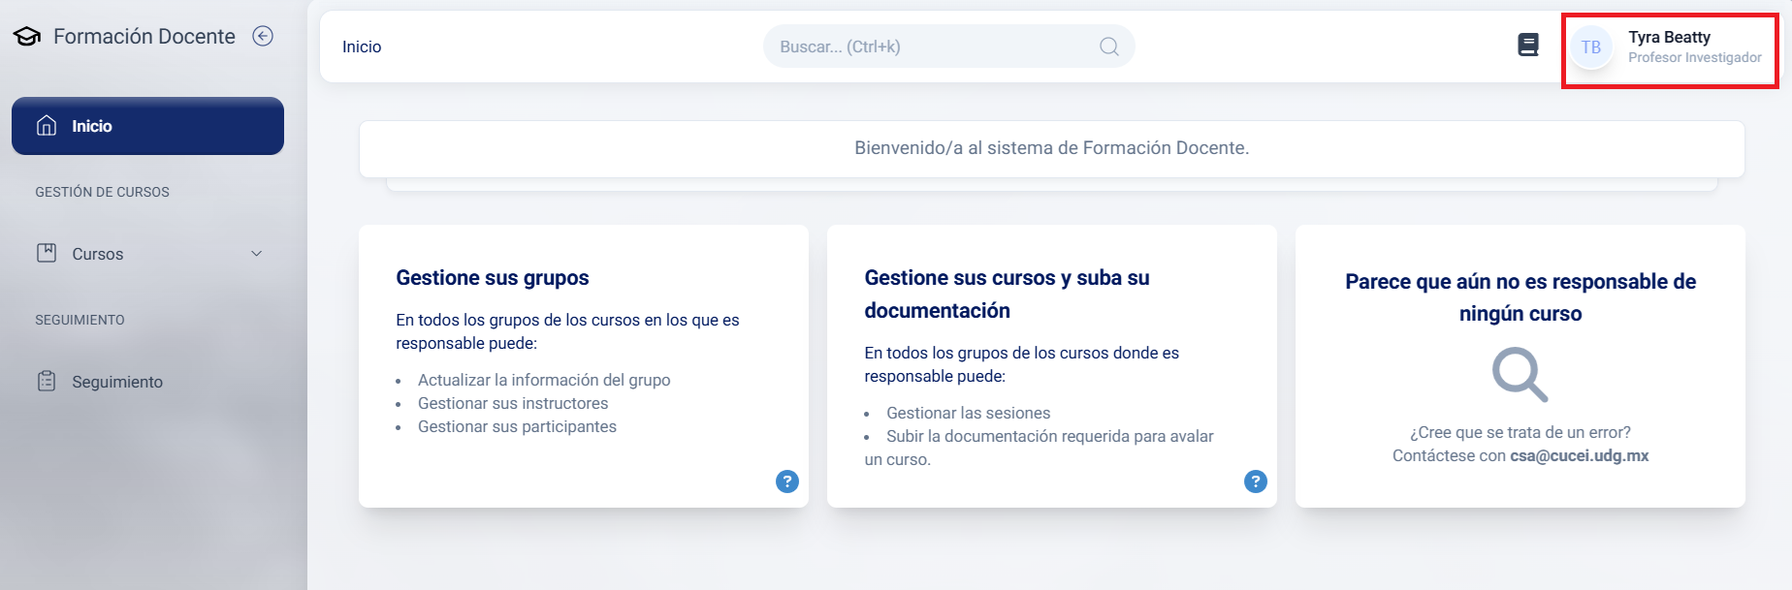Expand the Cursos menu chevron
Viewport: 1792px width, 590px height.
click(257, 254)
